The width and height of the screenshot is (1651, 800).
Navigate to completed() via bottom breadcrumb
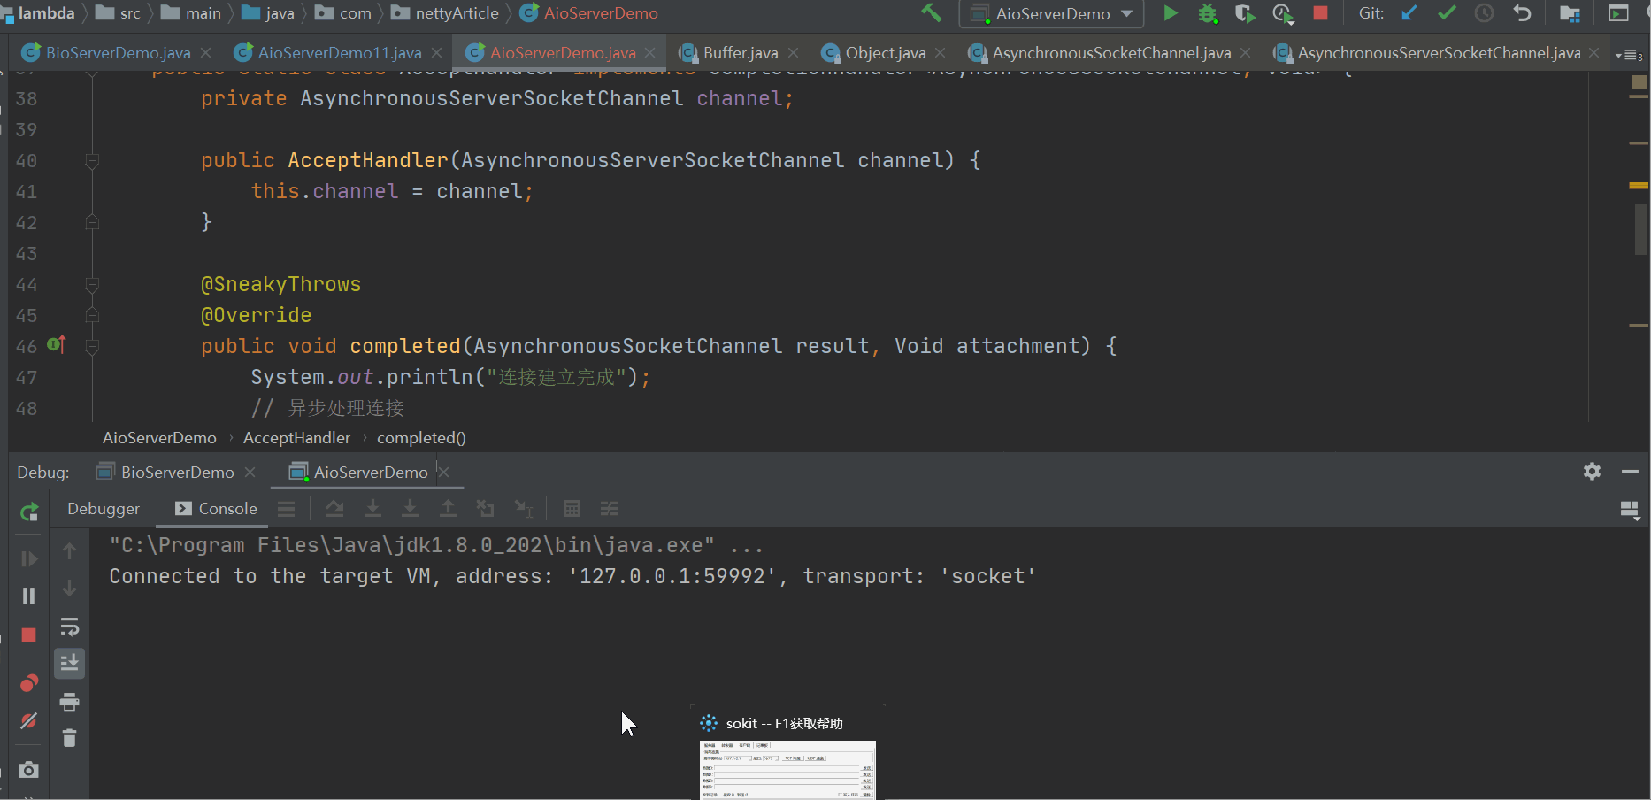[420, 437]
